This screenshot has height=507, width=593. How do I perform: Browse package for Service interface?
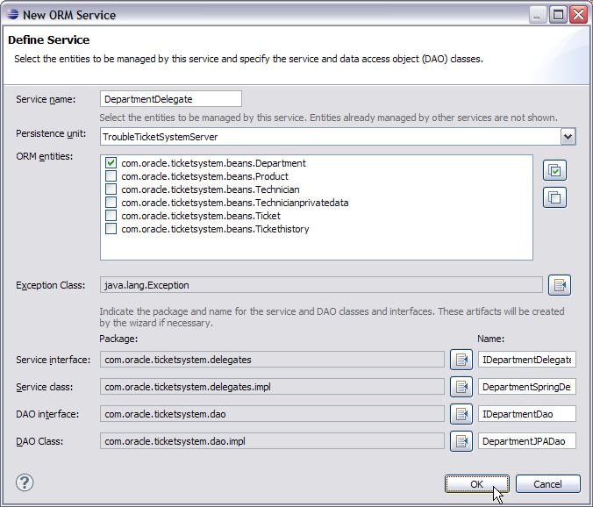461,360
